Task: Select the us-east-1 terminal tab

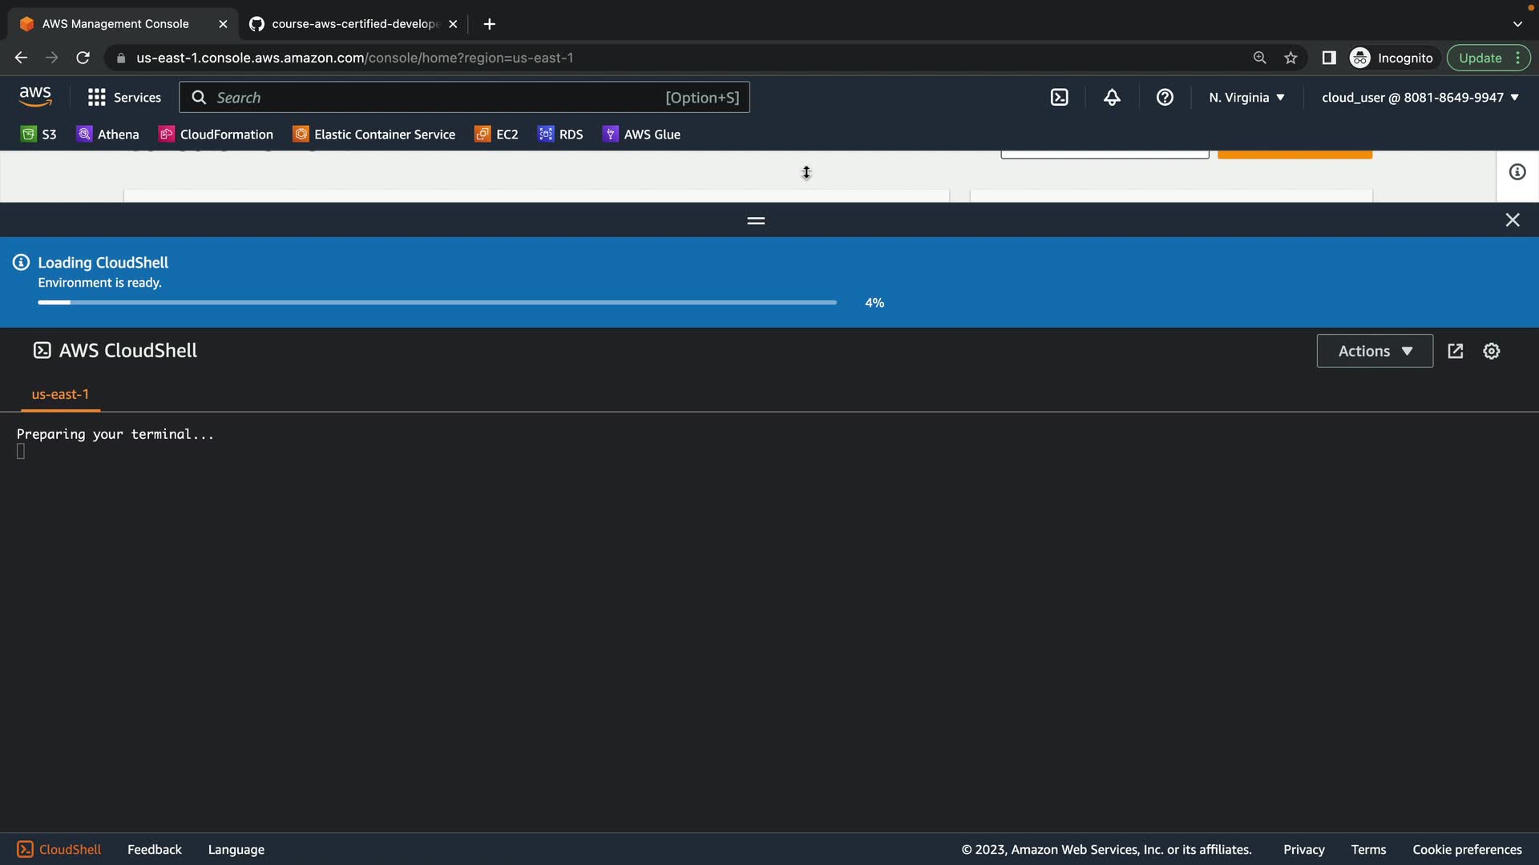Action: click(x=60, y=394)
